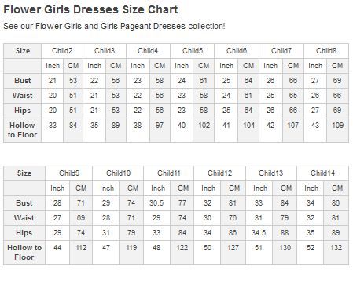The height and width of the screenshot is (284, 353).
Task: Click the Flower Girls Dresses Size Chart heading
Action: pyautogui.click(x=90, y=9)
